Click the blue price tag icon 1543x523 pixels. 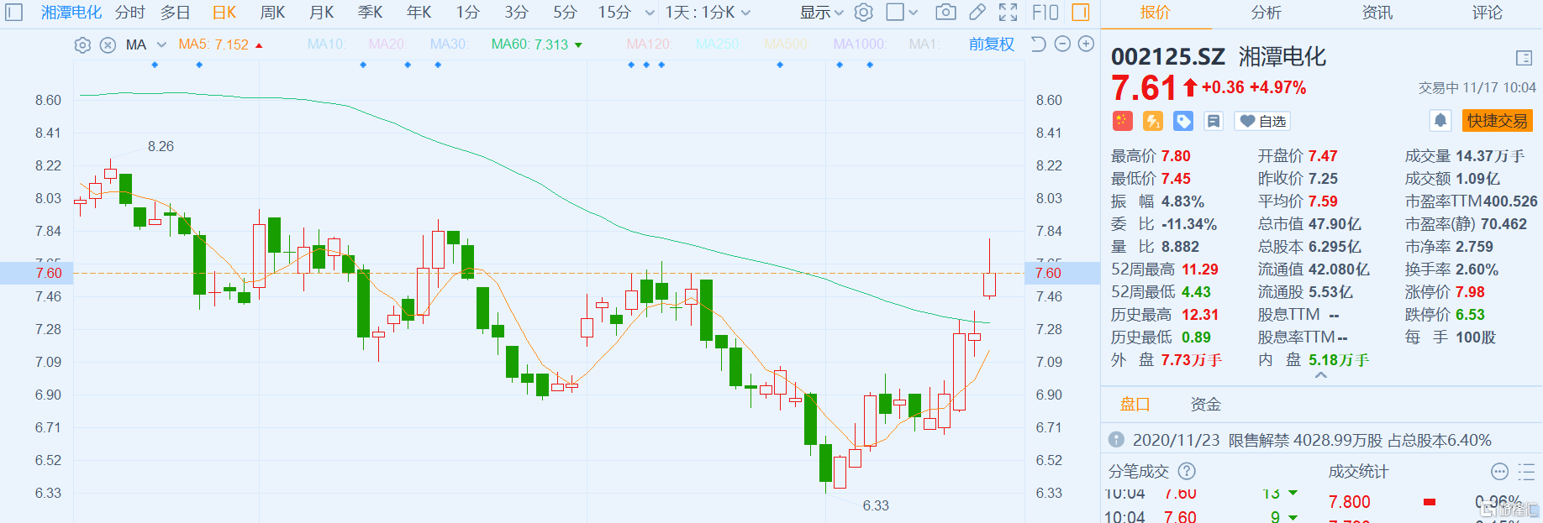(1183, 121)
